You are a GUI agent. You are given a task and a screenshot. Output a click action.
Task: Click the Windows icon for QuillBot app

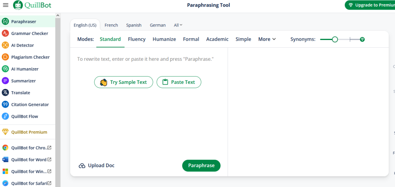(5, 172)
